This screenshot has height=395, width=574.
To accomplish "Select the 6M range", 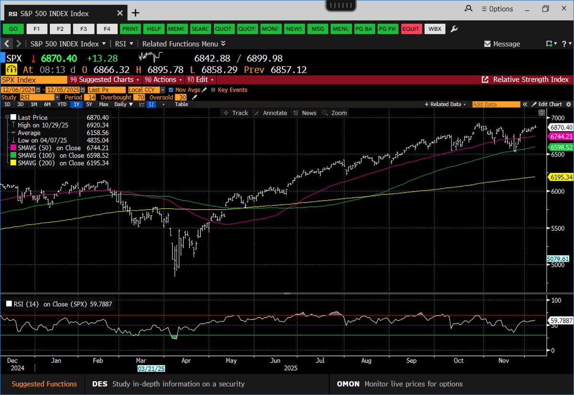I will [x=47, y=104].
